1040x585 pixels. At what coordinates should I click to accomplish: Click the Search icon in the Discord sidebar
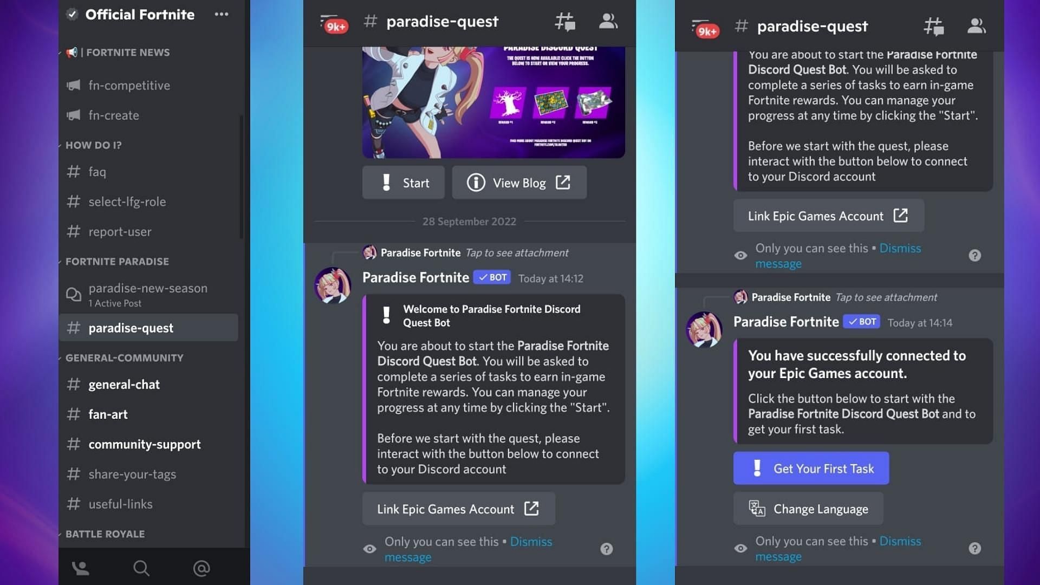140,569
